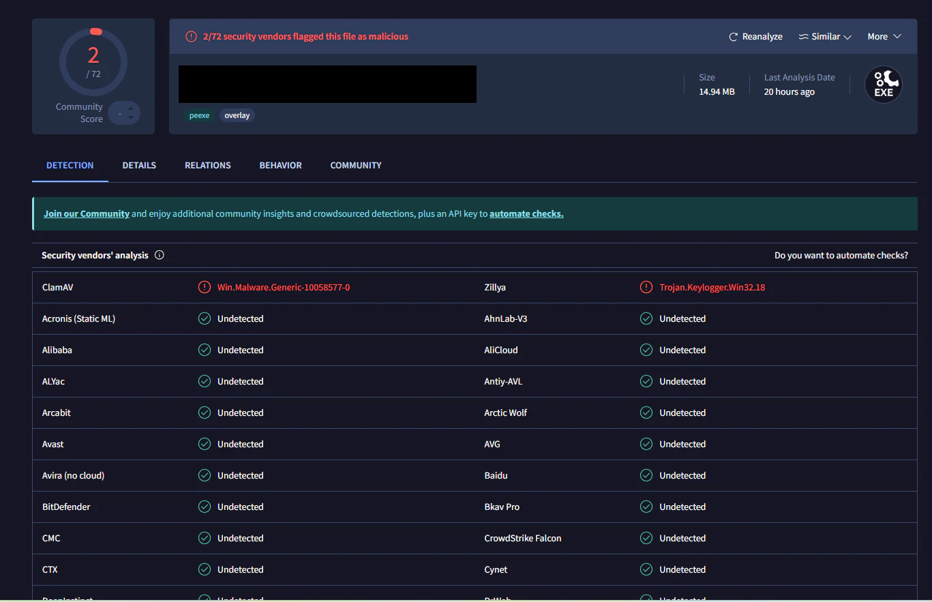Click the Reanalyze refresh icon
The image size is (932, 602).
tap(734, 37)
